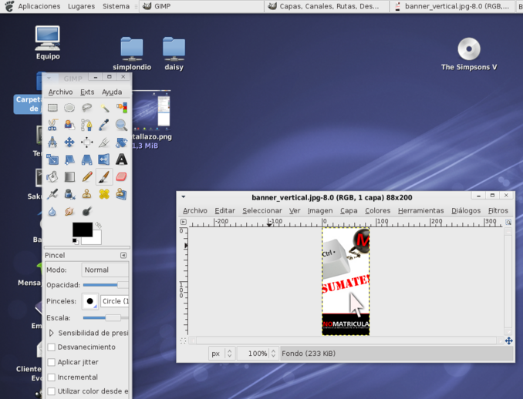Select the Shear tool
This screenshot has width=523, height=399.
(x=69, y=159)
